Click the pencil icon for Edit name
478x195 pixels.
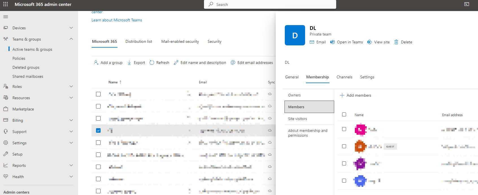pyautogui.click(x=176, y=63)
